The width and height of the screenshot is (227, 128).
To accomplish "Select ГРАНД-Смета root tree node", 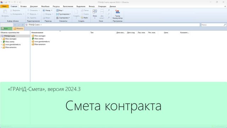I will pyautogui.click(x=10, y=36).
